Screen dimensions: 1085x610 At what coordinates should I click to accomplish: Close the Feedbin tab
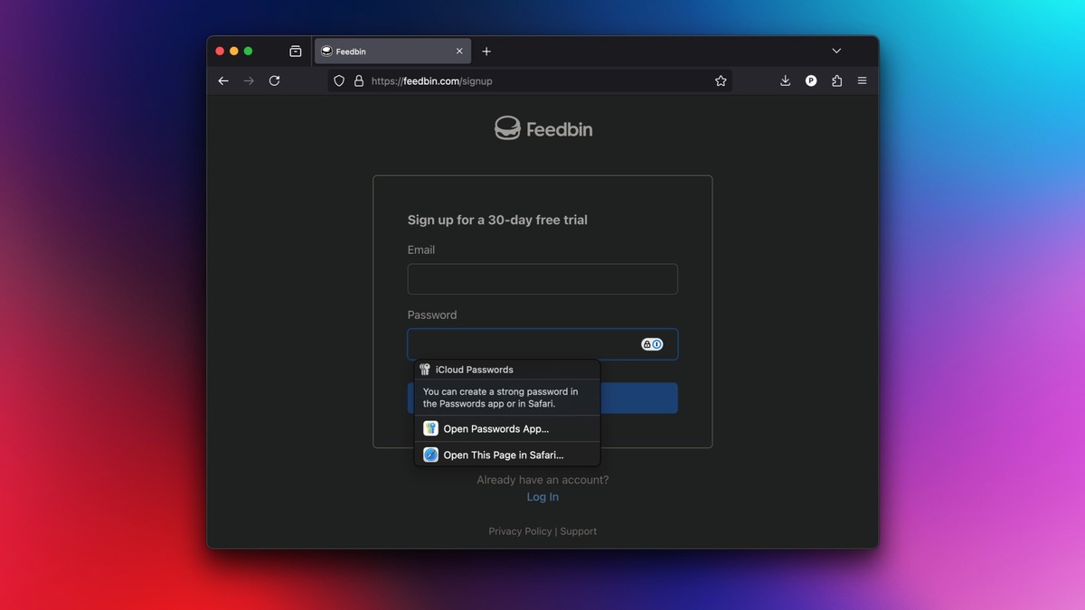point(459,52)
